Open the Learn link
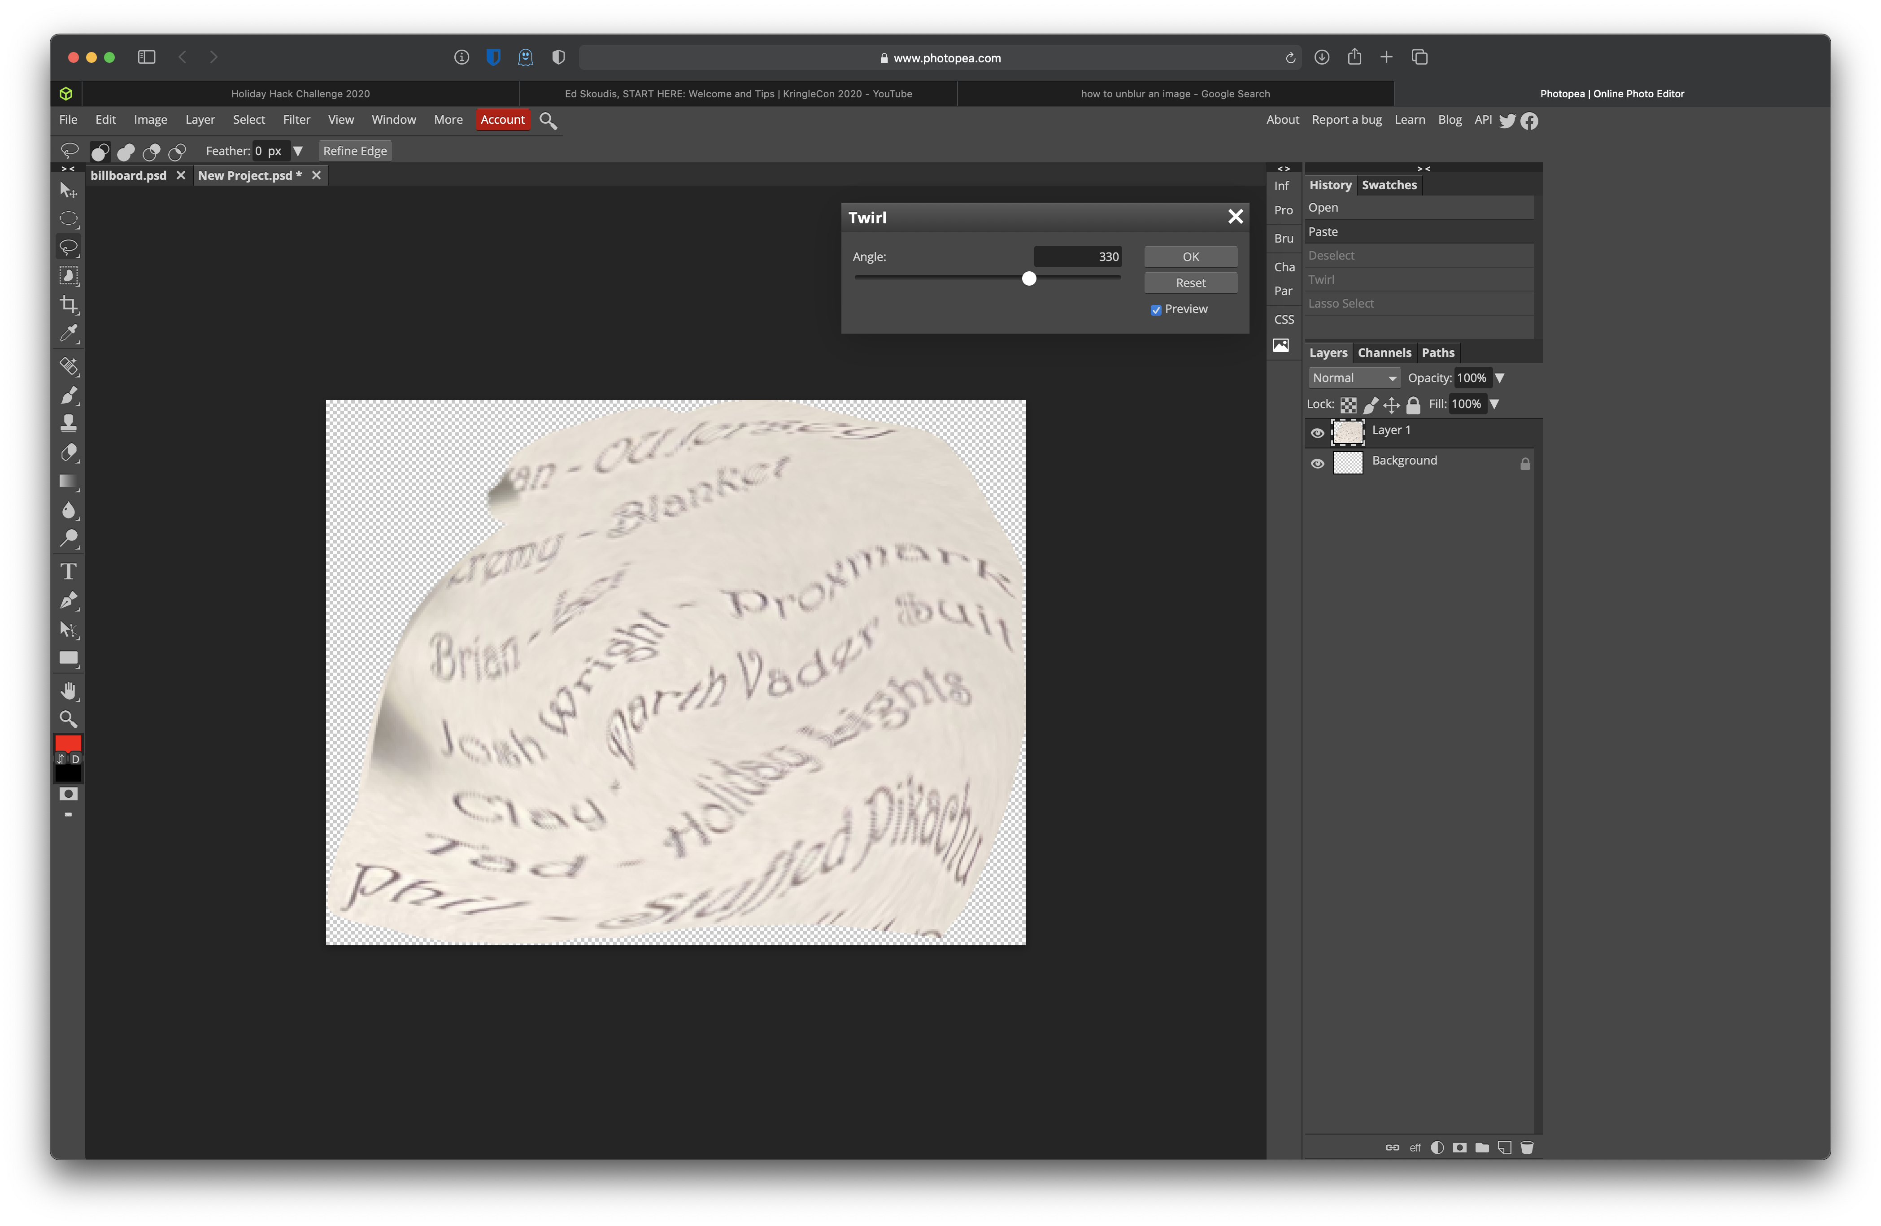1881x1226 pixels. point(1409,119)
